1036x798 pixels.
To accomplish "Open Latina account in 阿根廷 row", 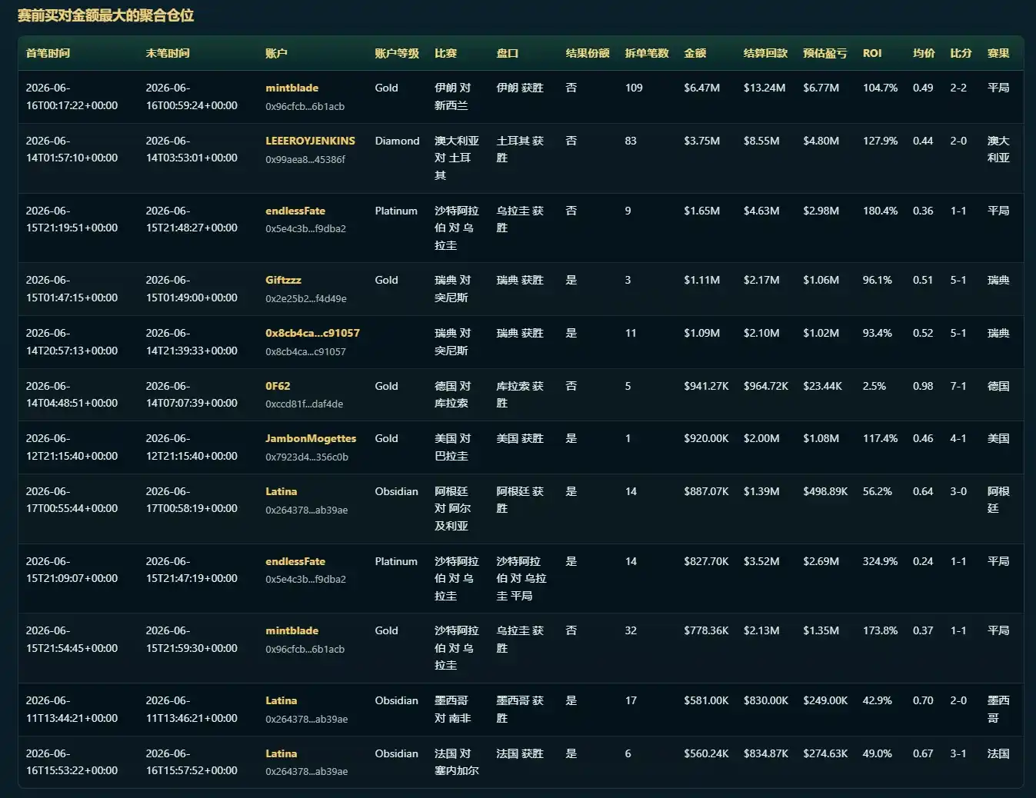I will coord(281,491).
